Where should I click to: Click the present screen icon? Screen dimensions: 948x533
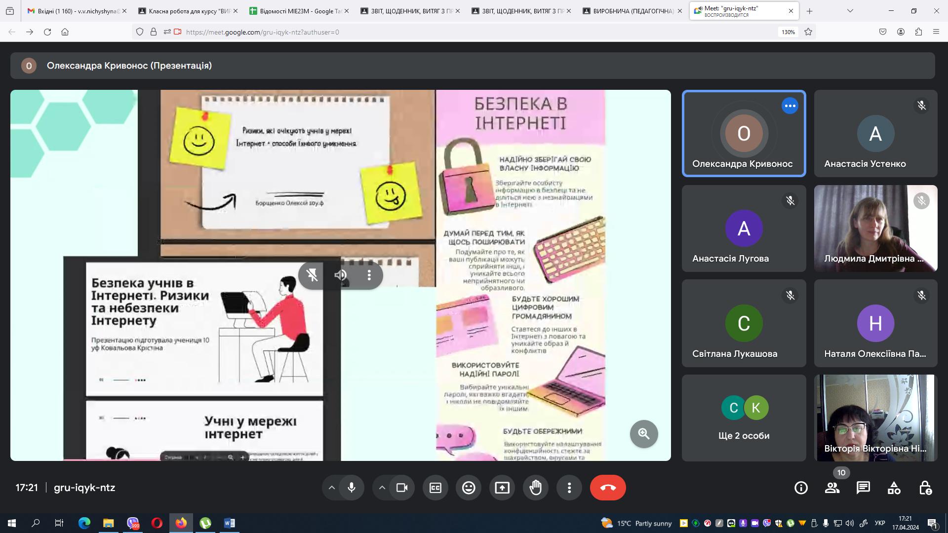502,488
